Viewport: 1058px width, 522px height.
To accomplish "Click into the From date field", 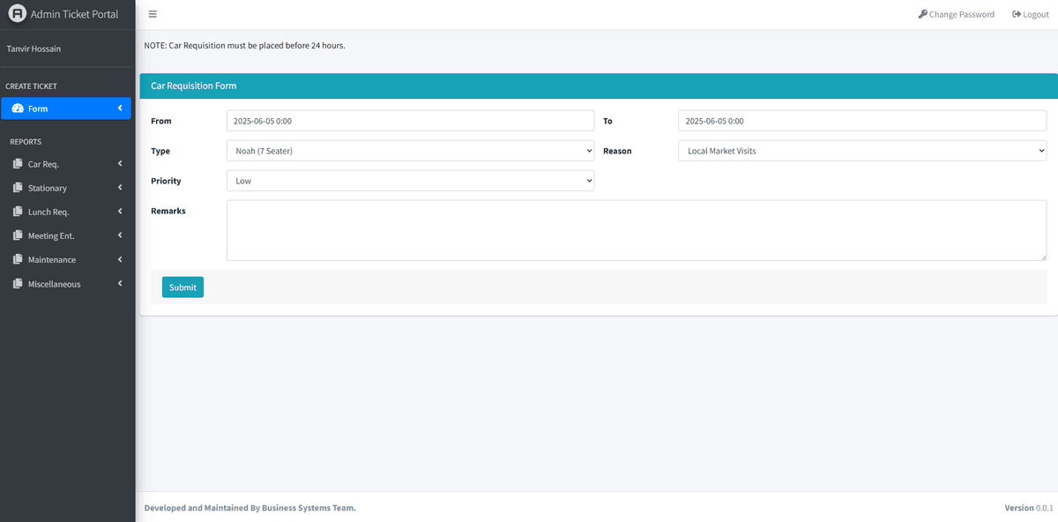I will tap(410, 121).
